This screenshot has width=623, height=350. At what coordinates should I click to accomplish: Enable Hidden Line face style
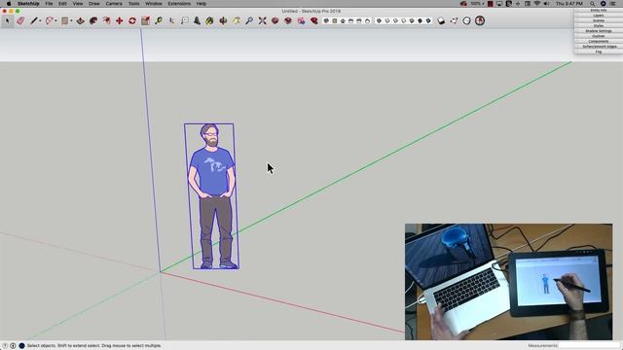(404, 20)
